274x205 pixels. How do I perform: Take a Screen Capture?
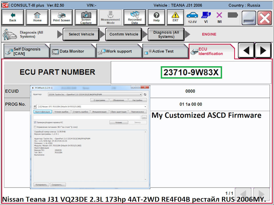[86, 17]
